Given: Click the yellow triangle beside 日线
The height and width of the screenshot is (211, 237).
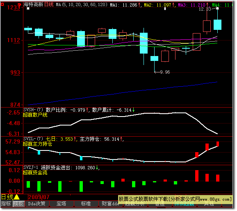Looking at the screenshot, I should [x=16, y=197].
